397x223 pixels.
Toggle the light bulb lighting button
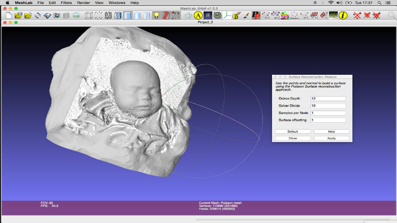156,16
